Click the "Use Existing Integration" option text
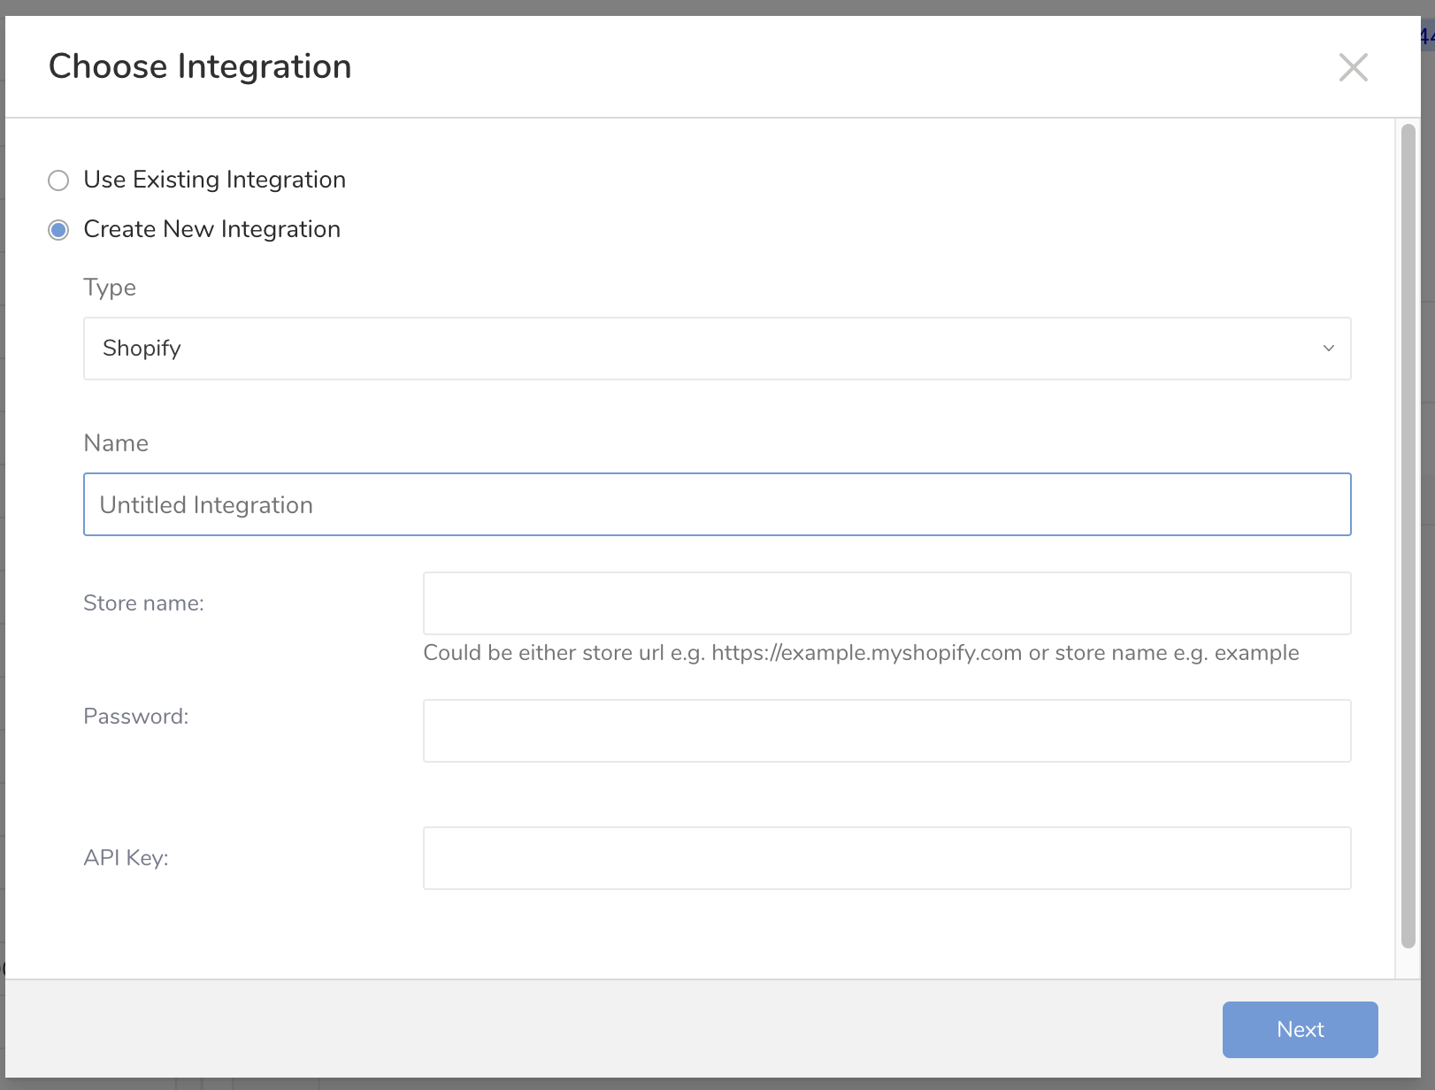Image resolution: width=1435 pixels, height=1090 pixels. pyautogui.click(x=214, y=180)
